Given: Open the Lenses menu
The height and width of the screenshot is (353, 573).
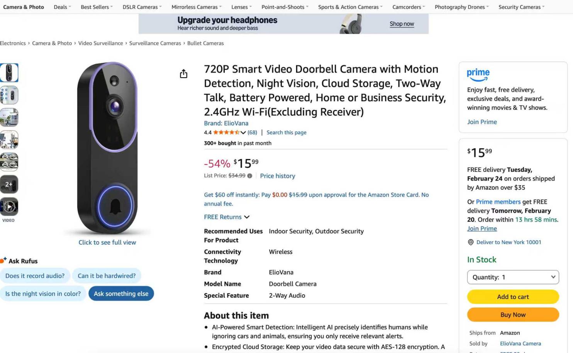Looking at the screenshot, I should click(x=241, y=7).
